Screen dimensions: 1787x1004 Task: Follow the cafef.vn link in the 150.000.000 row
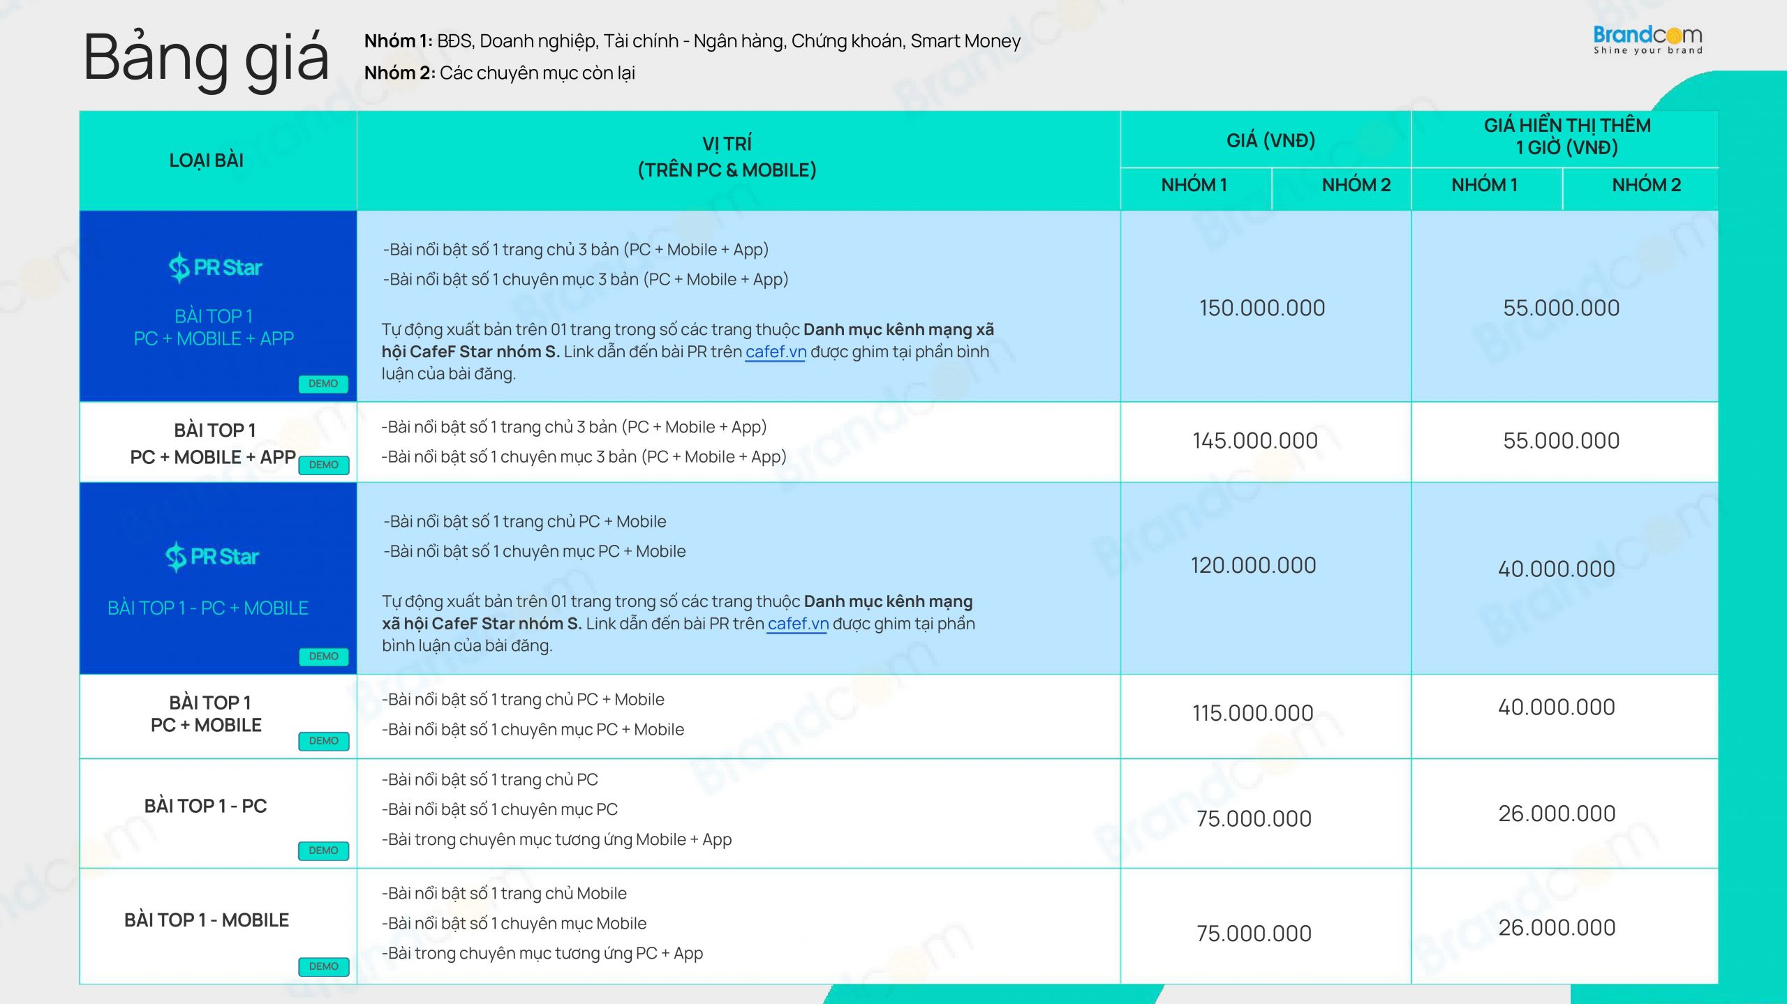[x=776, y=352]
